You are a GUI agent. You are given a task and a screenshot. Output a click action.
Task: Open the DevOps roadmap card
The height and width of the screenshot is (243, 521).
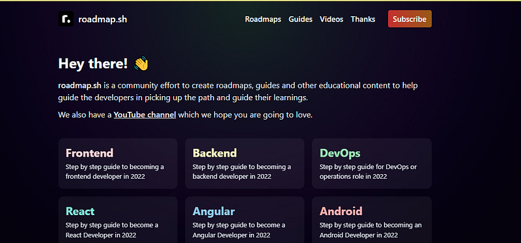pos(371,164)
